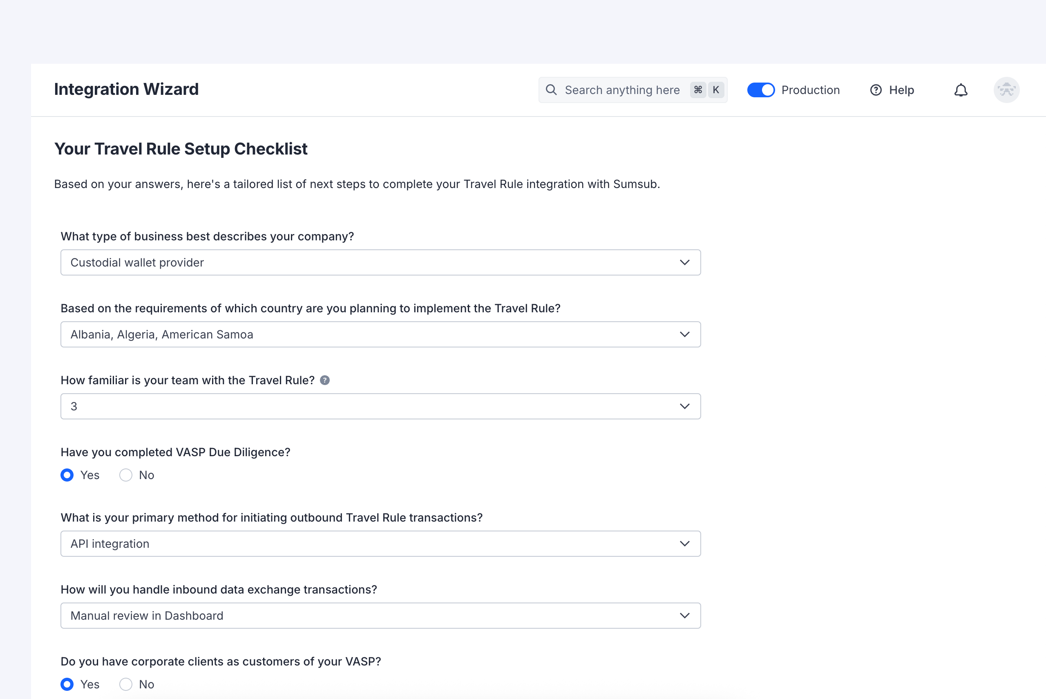Open the outbound method dropdown
This screenshot has width=1046, height=699.
(x=380, y=543)
